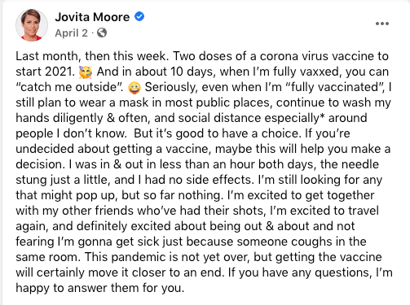Click the text "Two doses of a corona virus vaccine"

click(x=272, y=56)
